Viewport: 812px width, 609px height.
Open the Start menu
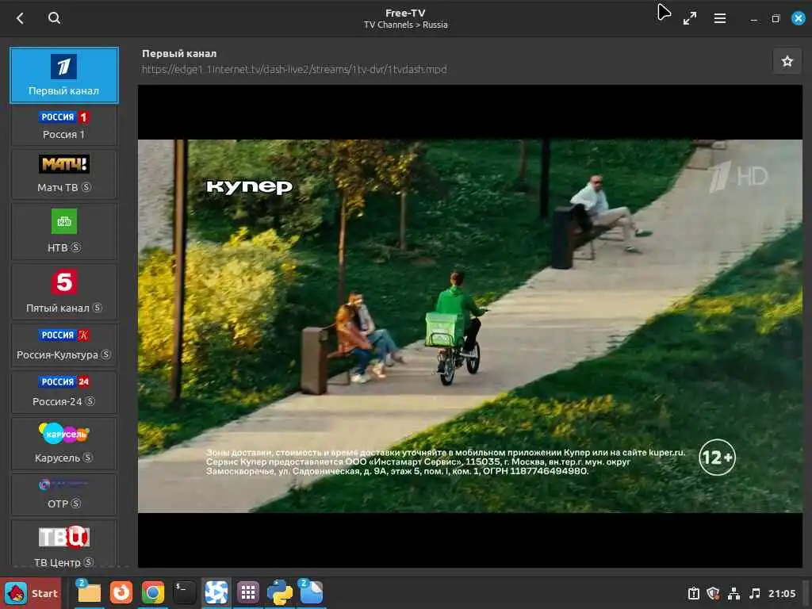31,593
